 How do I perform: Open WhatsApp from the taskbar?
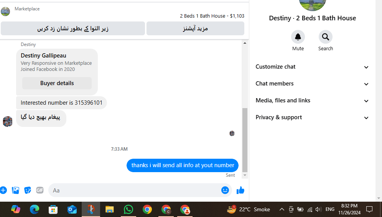pyautogui.click(x=128, y=209)
